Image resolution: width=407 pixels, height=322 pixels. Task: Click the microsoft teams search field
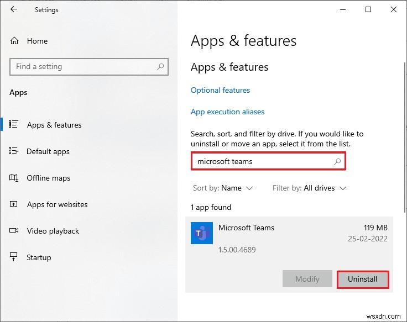[263, 162]
